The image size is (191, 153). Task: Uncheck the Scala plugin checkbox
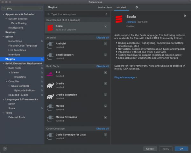105,26
